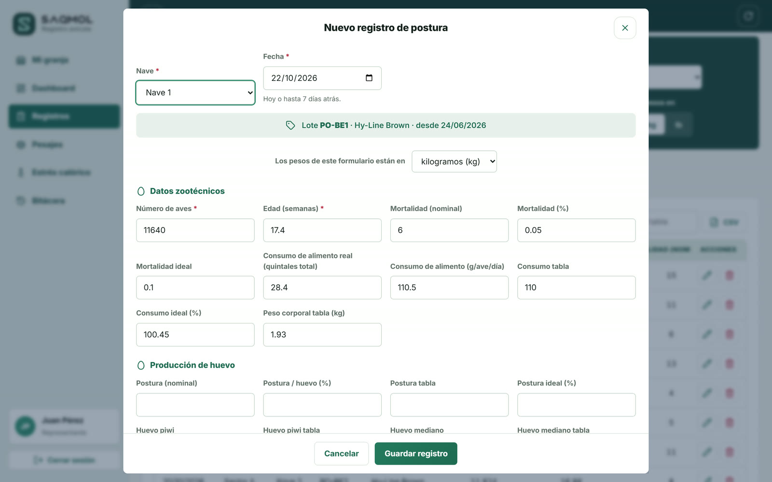Screen dimensions: 772x482
Task: Change weight unit from kilogramos (kg)
Action: pyautogui.click(x=454, y=161)
